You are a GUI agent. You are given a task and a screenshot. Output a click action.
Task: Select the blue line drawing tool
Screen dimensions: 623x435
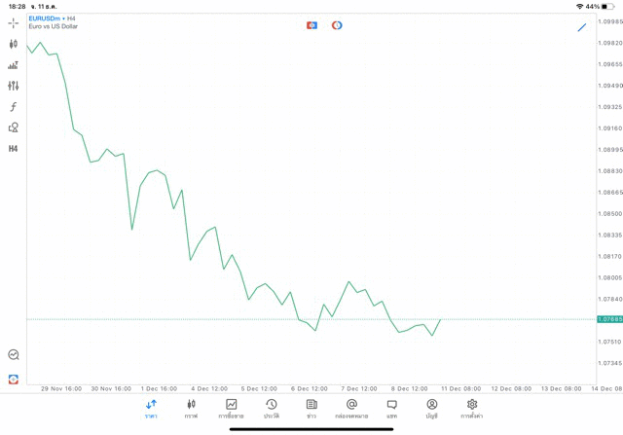click(582, 26)
